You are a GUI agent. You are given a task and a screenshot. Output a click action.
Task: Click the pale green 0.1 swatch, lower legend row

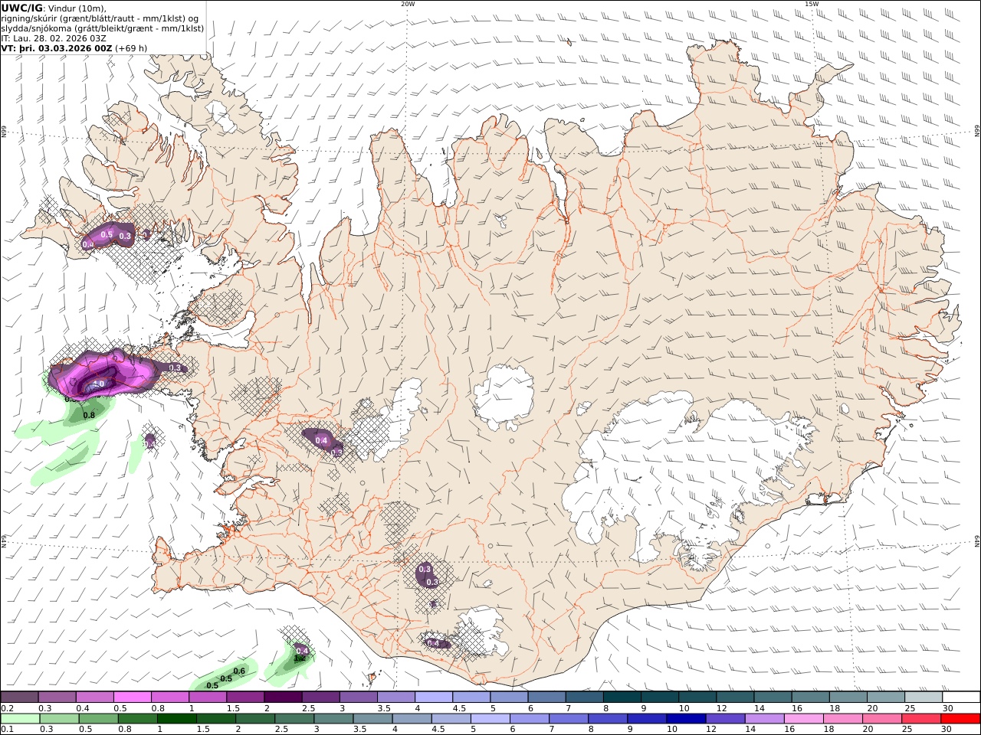point(21,719)
